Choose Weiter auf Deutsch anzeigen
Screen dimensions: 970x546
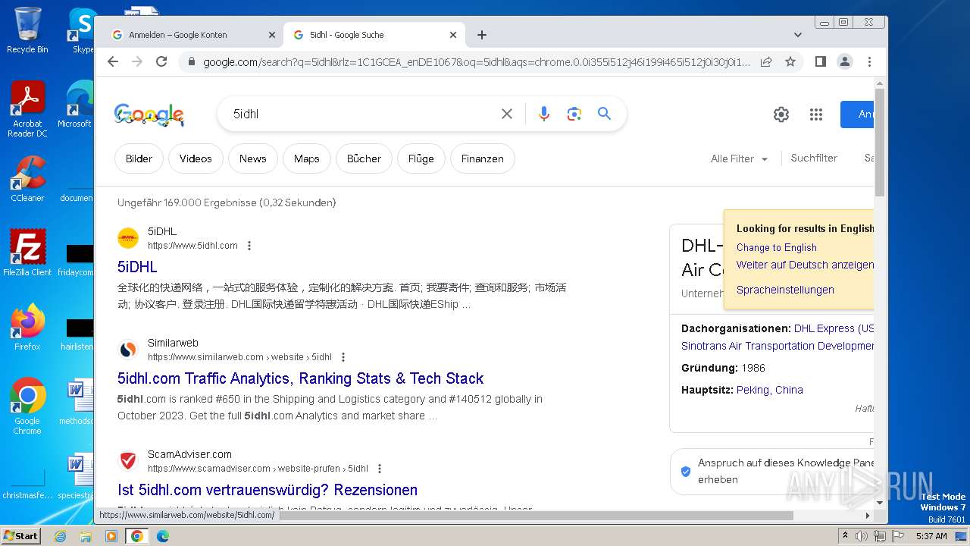805,265
